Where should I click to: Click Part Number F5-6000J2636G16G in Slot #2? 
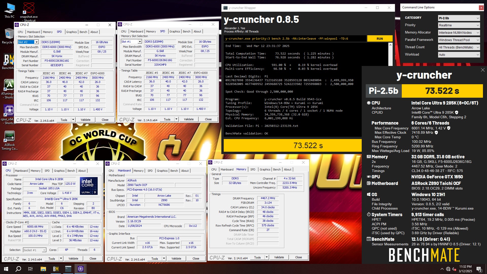click(57, 61)
